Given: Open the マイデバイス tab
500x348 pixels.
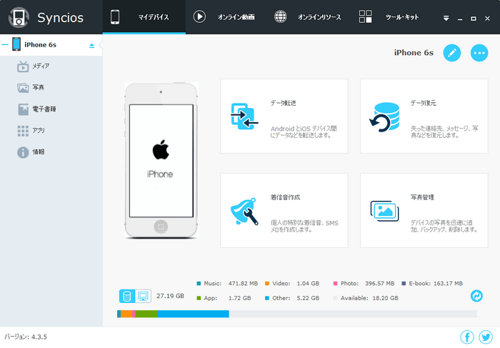Looking at the screenshot, I should click(x=144, y=17).
